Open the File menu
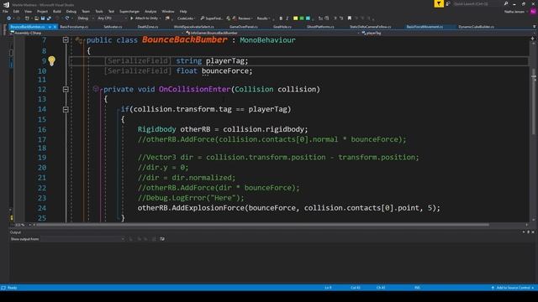 (x=6, y=11)
